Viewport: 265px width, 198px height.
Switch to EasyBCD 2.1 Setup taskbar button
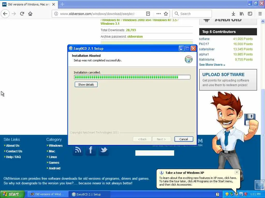pyautogui.click(x=90, y=194)
